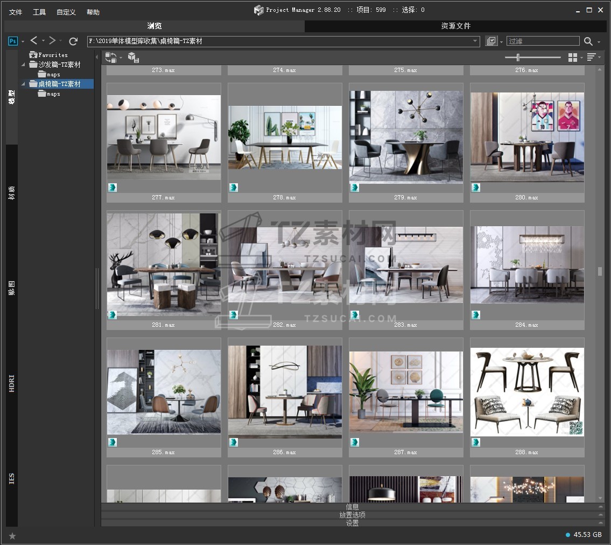
Task: Open the HDRI side tab
Action: coord(12,384)
